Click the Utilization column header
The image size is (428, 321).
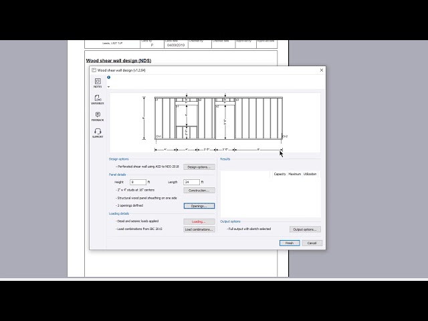point(310,174)
